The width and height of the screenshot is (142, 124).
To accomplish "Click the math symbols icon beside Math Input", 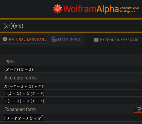I will (54, 39).
